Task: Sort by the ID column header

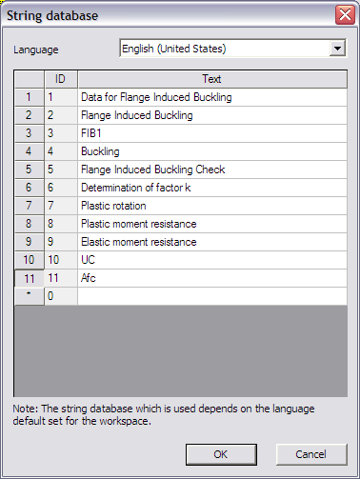Action: tap(61, 79)
